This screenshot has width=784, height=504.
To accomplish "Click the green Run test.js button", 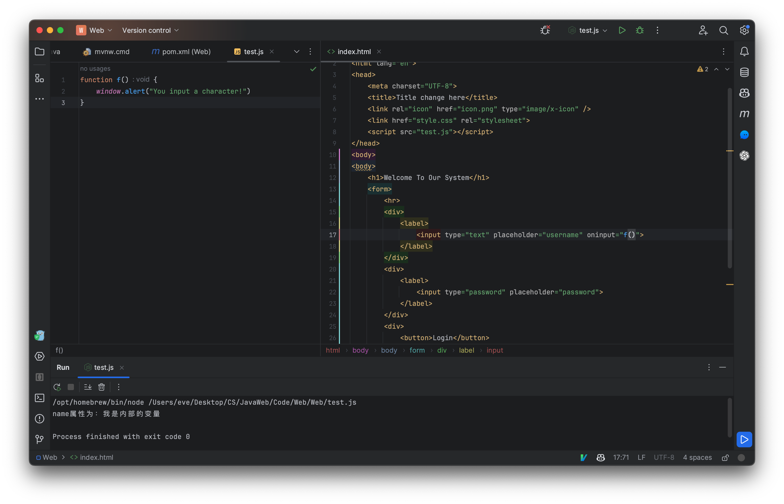I will [x=622, y=30].
